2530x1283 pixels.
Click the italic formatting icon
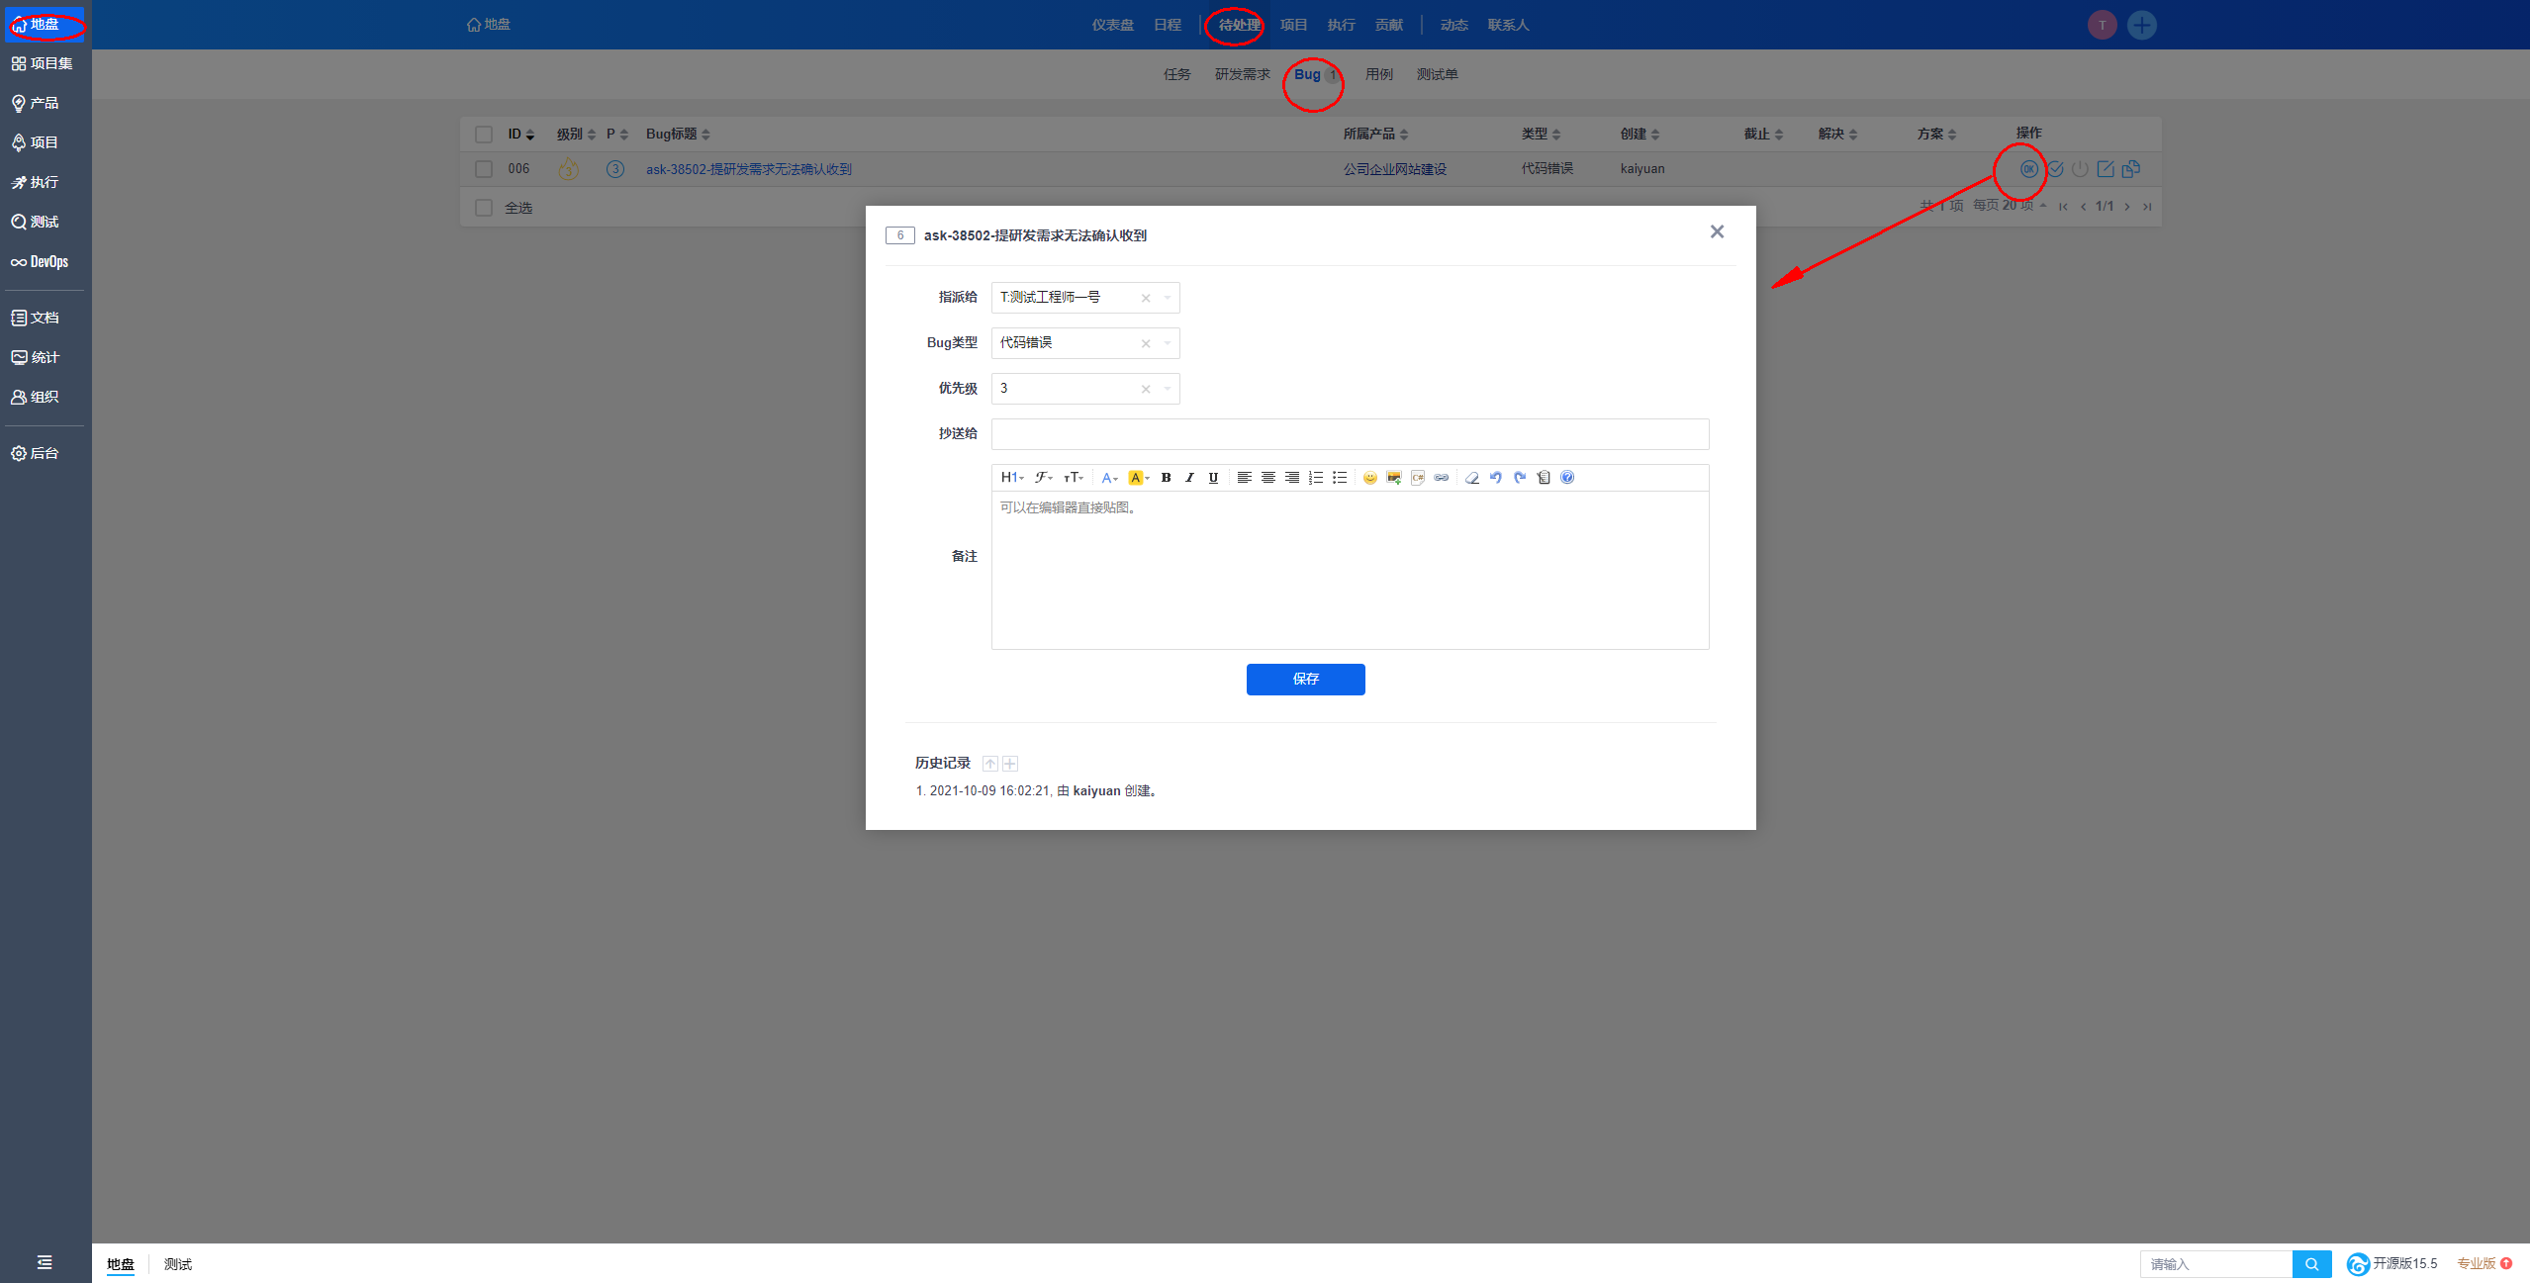[1189, 478]
